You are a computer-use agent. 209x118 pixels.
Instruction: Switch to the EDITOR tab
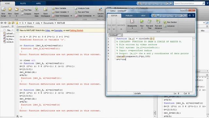click(x=114, y=16)
